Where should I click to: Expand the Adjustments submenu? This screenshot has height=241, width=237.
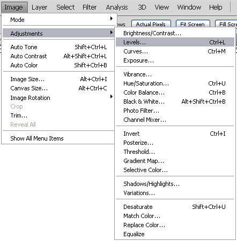tap(58, 33)
